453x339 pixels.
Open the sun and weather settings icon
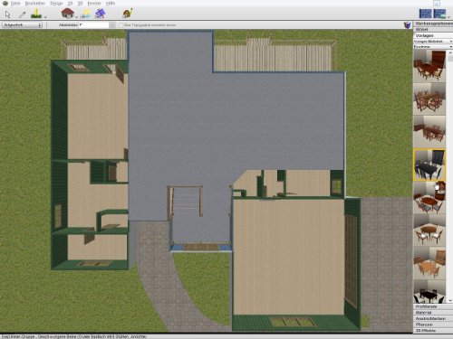point(86,14)
